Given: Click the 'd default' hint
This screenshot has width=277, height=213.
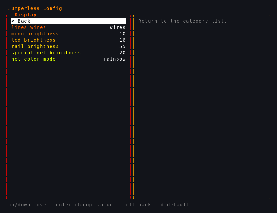Looking at the screenshot, I should tap(175, 205).
